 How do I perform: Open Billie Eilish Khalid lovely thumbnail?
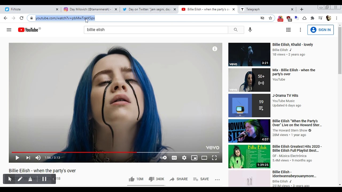coord(249,54)
